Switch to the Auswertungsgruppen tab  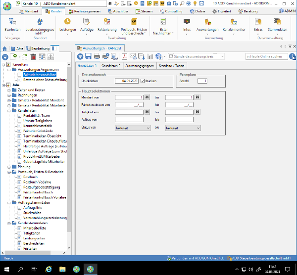[x=140, y=66]
